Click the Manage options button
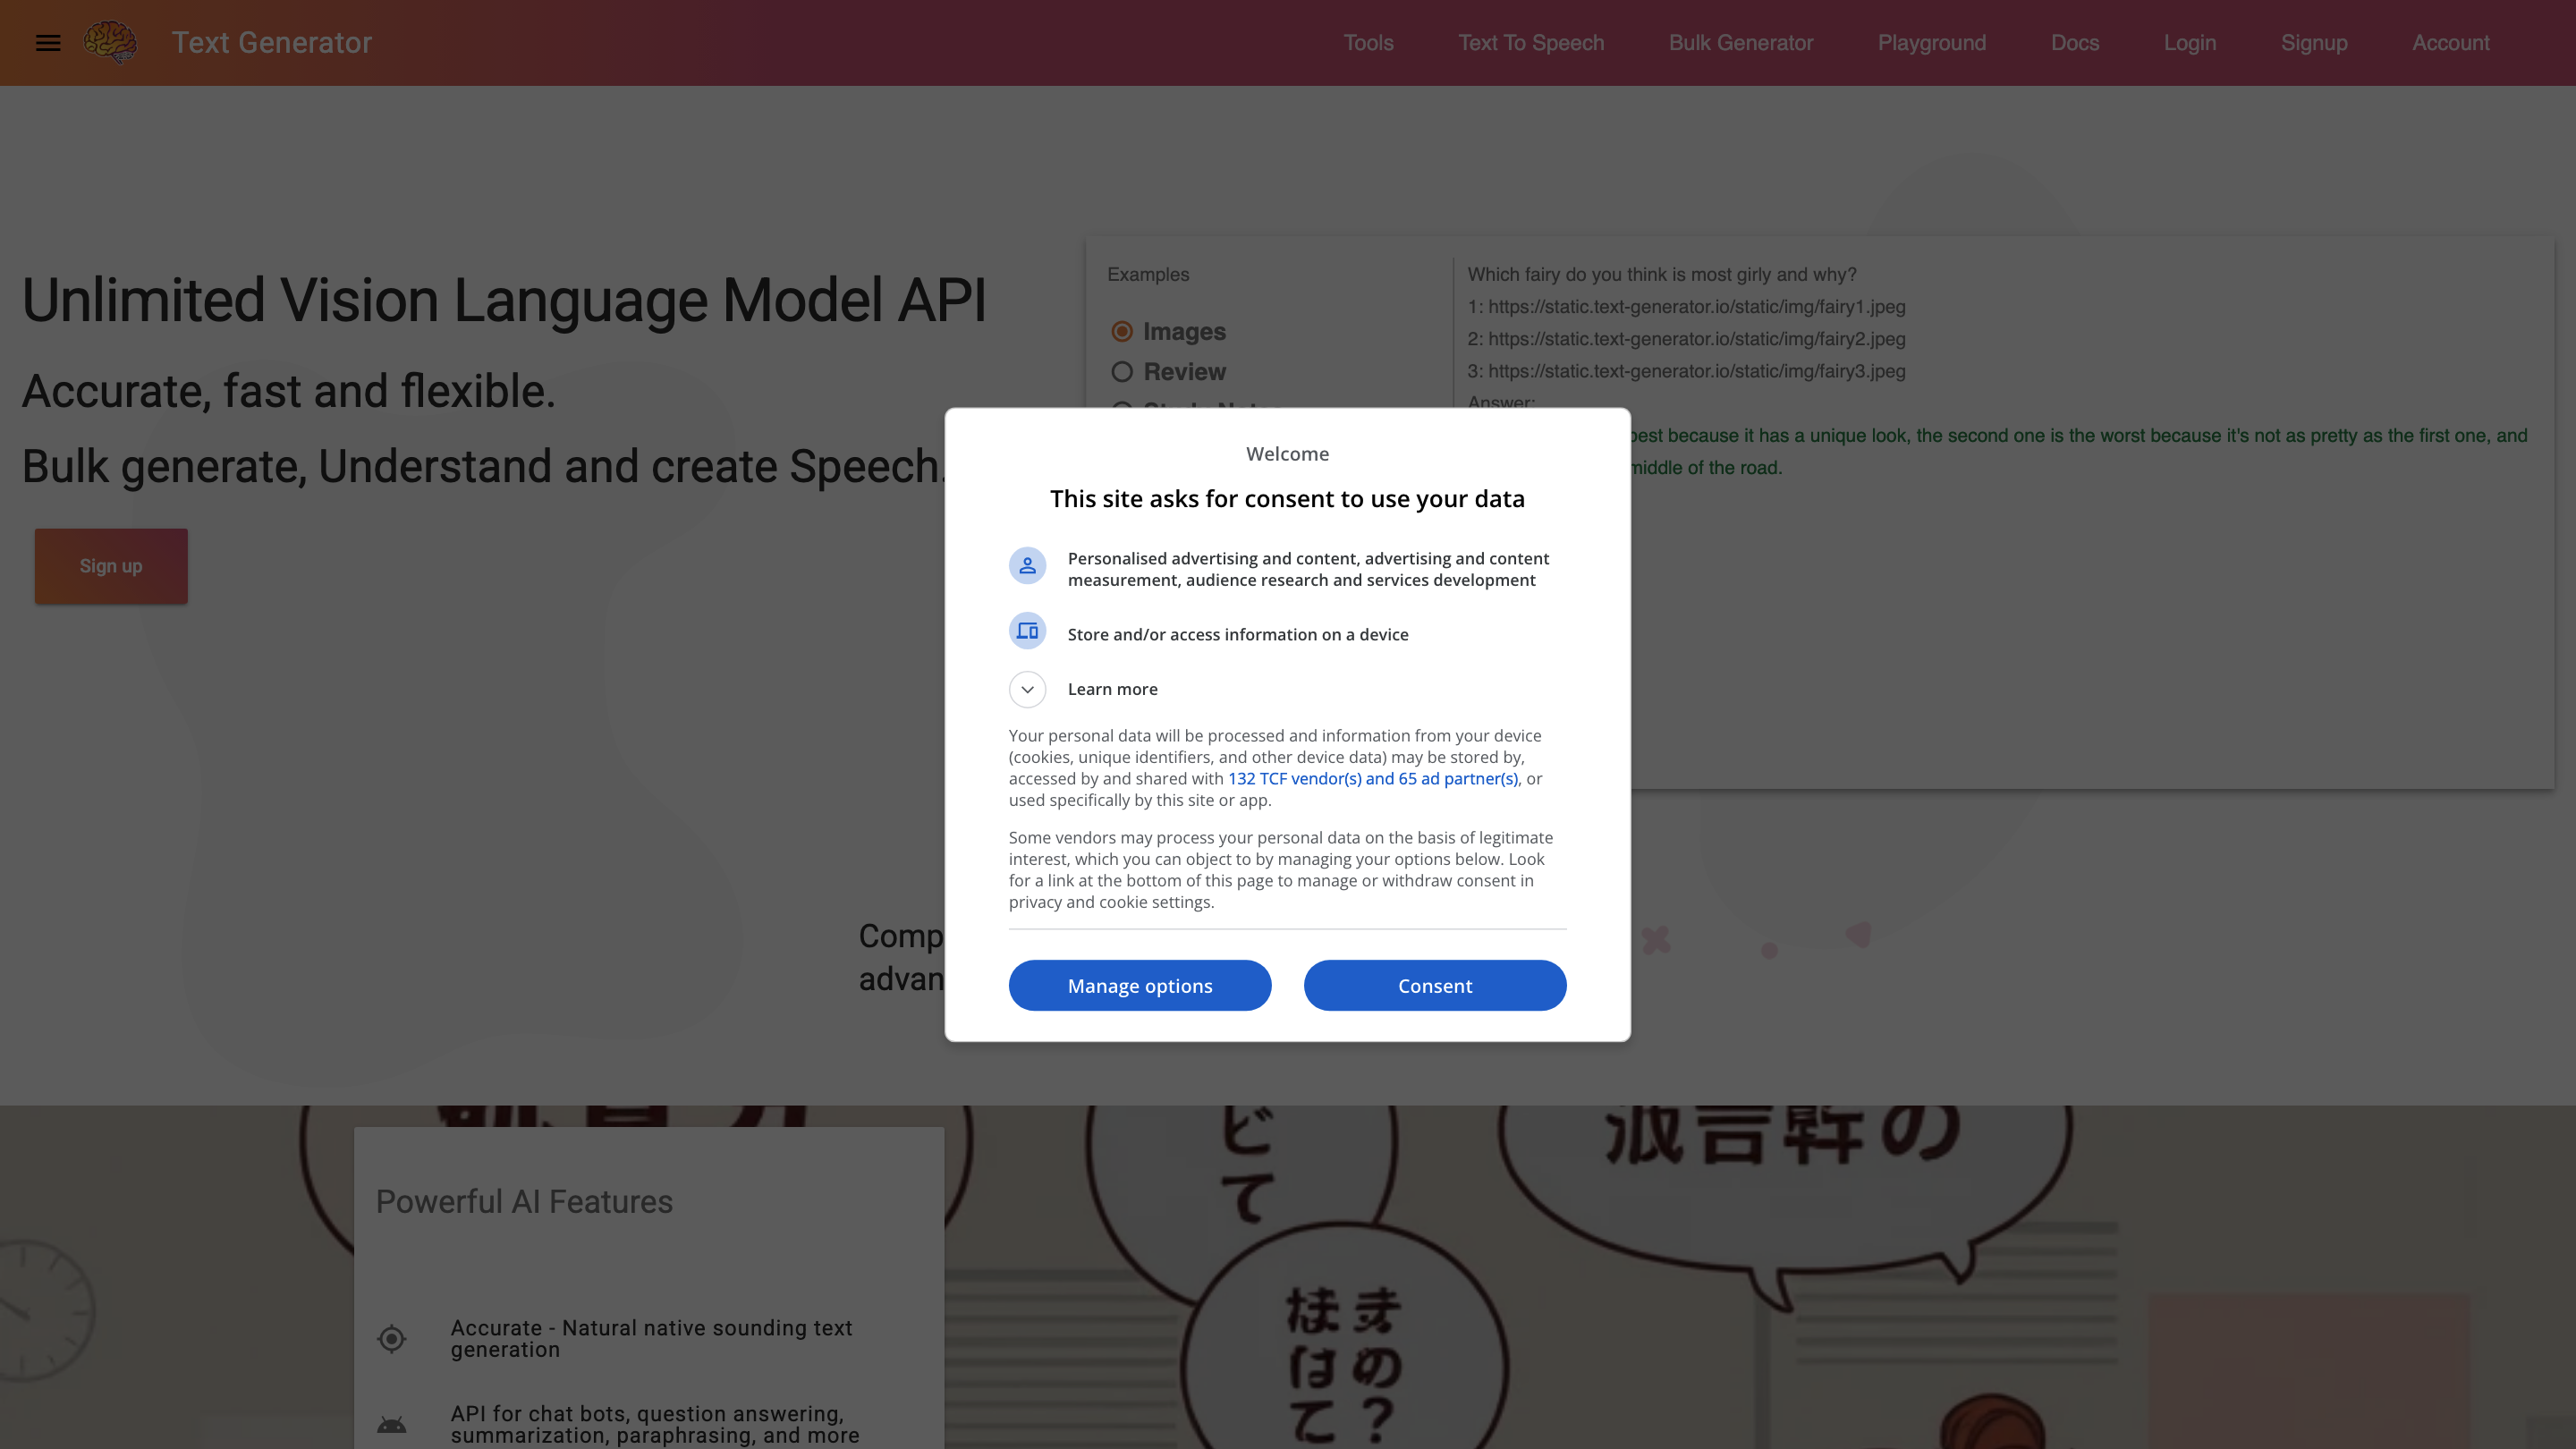Screen dimensions: 2576x1449 (1140, 985)
